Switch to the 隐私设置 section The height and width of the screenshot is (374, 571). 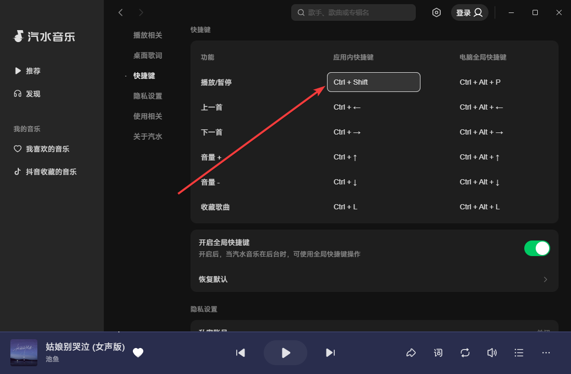[x=146, y=96]
